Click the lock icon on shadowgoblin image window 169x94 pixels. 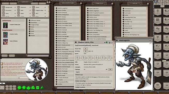tap(150, 41)
